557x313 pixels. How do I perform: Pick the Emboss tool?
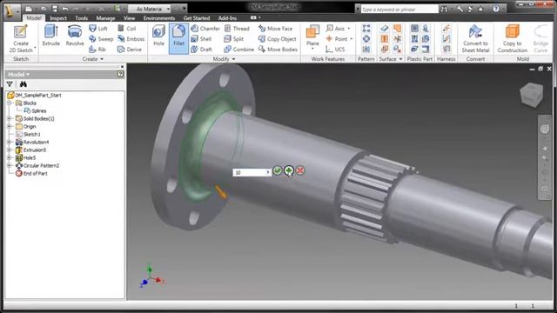(x=131, y=38)
